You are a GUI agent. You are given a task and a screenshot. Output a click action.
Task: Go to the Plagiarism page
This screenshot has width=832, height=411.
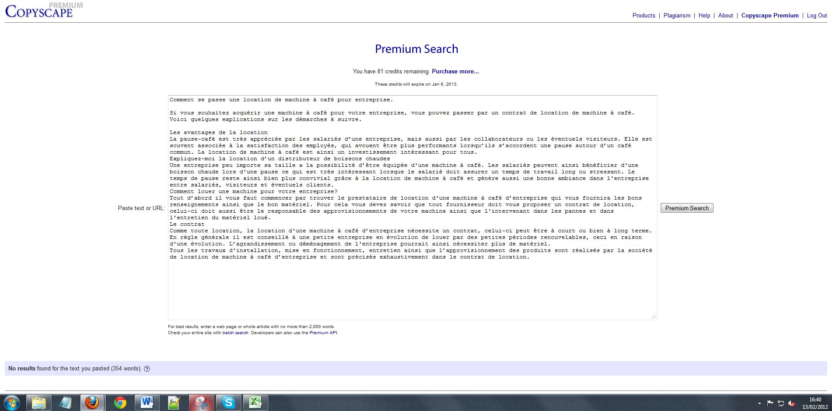[677, 15]
